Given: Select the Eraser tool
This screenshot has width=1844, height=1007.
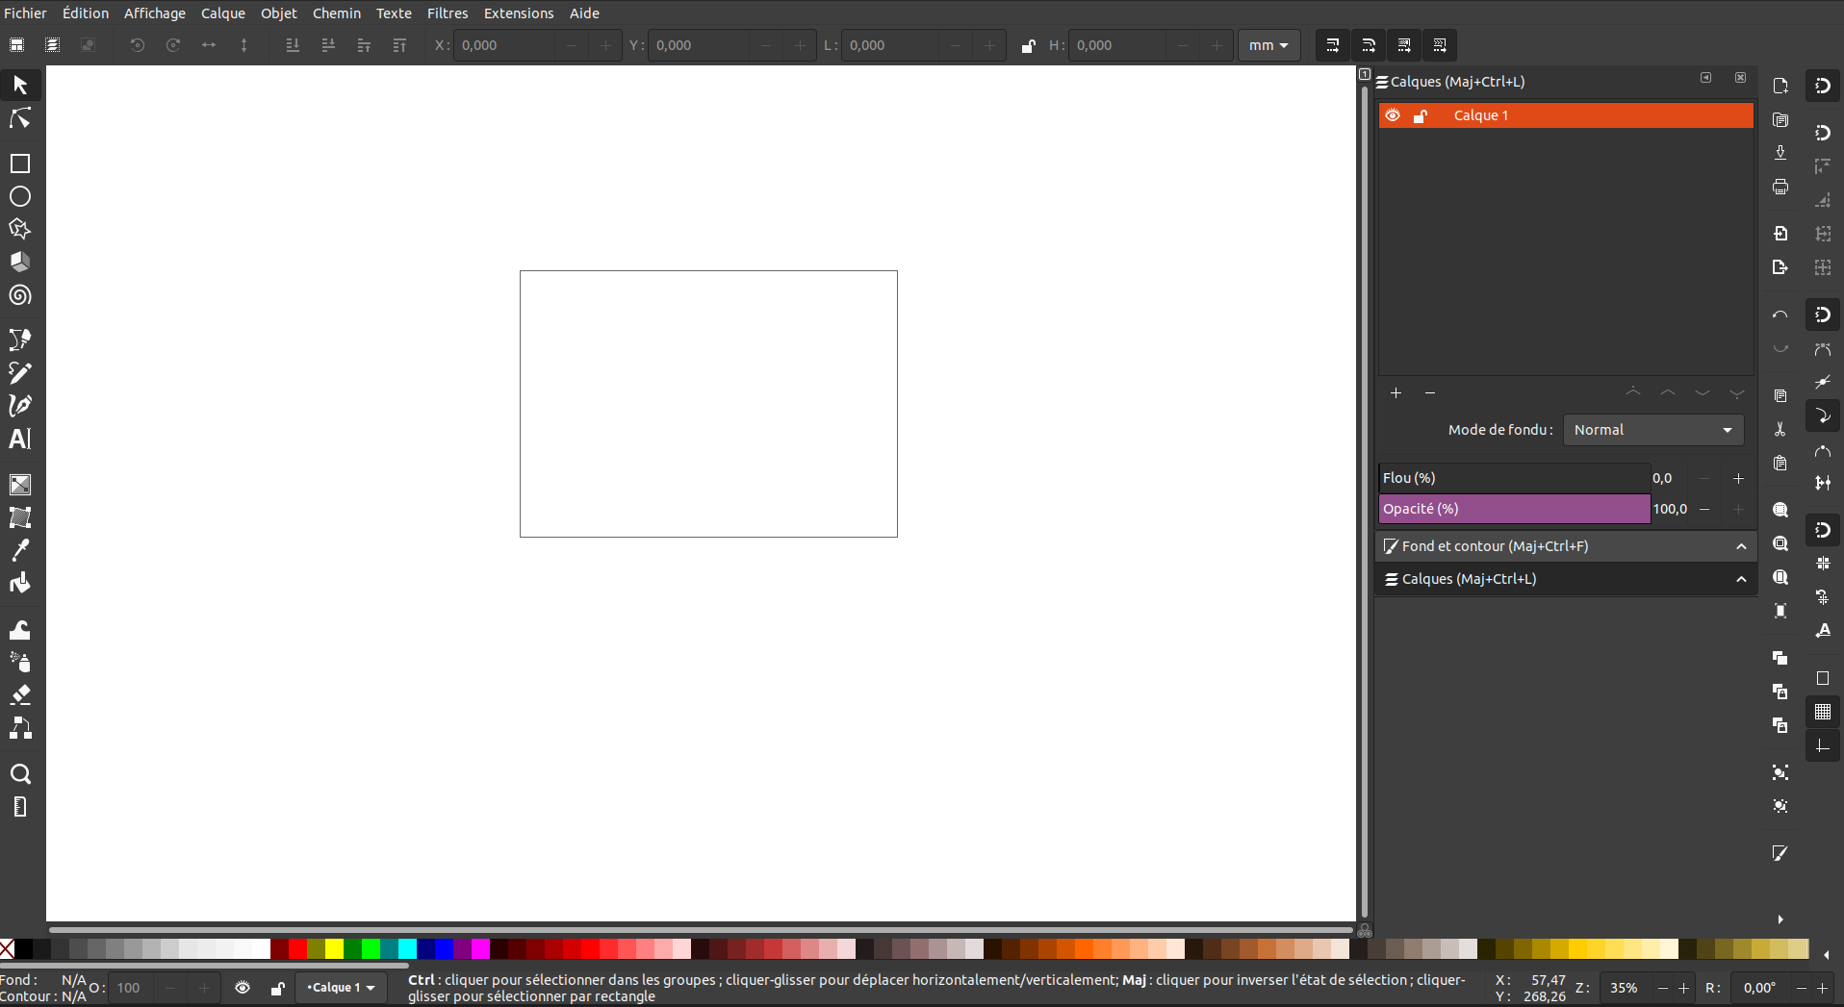Looking at the screenshot, I should pos(20,694).
